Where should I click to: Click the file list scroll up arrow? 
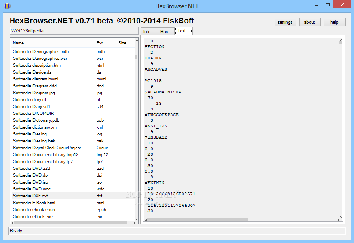click(x=136, y=40)
